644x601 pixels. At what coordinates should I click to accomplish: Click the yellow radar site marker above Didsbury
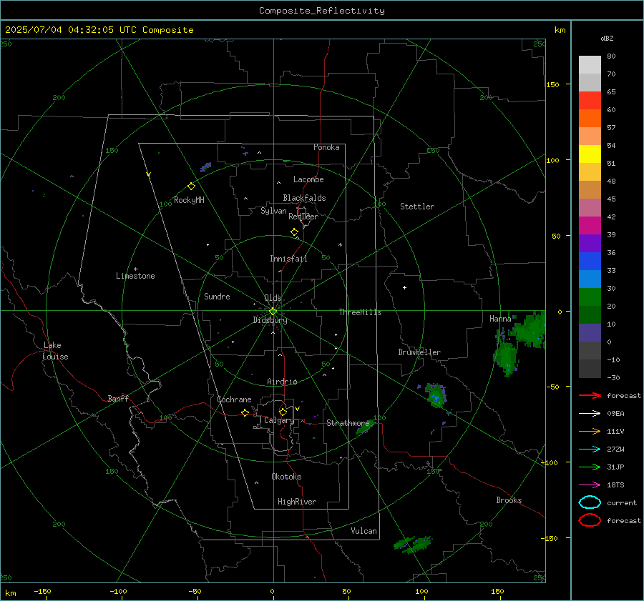pyautogui.click(x=273, y=311)
